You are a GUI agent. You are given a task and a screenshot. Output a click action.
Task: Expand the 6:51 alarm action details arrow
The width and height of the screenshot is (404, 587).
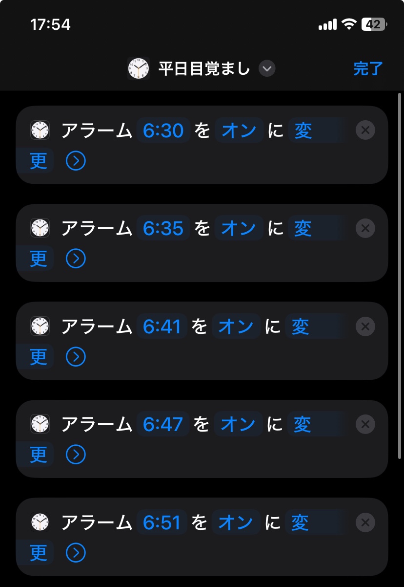tap(76, 553)
